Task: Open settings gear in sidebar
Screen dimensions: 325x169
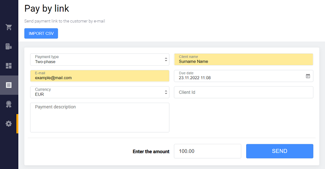Action: coord(9,123)
